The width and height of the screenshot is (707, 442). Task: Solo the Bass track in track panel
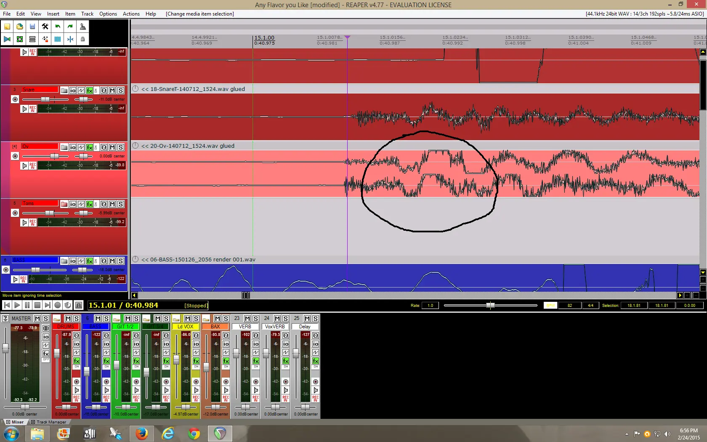pos(121,261)
